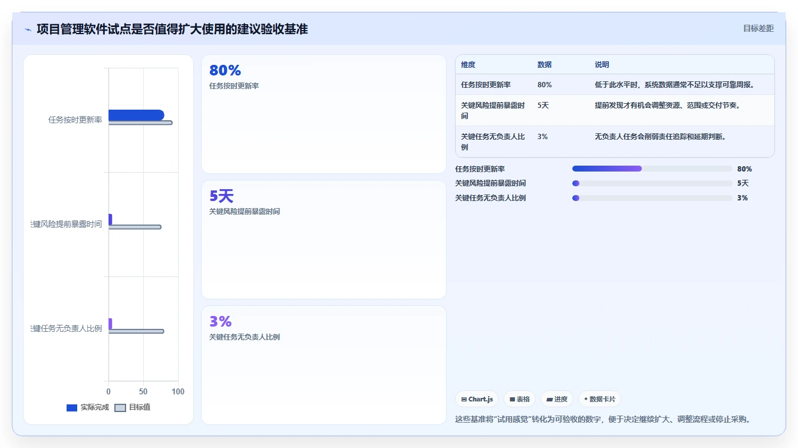Image resolution: width=798 pixels, height=448 pixels.
Task: Click the 80% value beside progress bar
Action: point(744,169)
